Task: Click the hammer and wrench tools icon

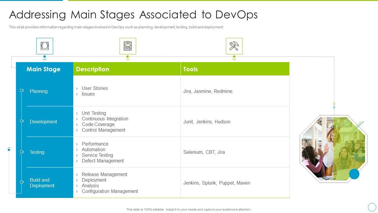Action: [234, 46]
